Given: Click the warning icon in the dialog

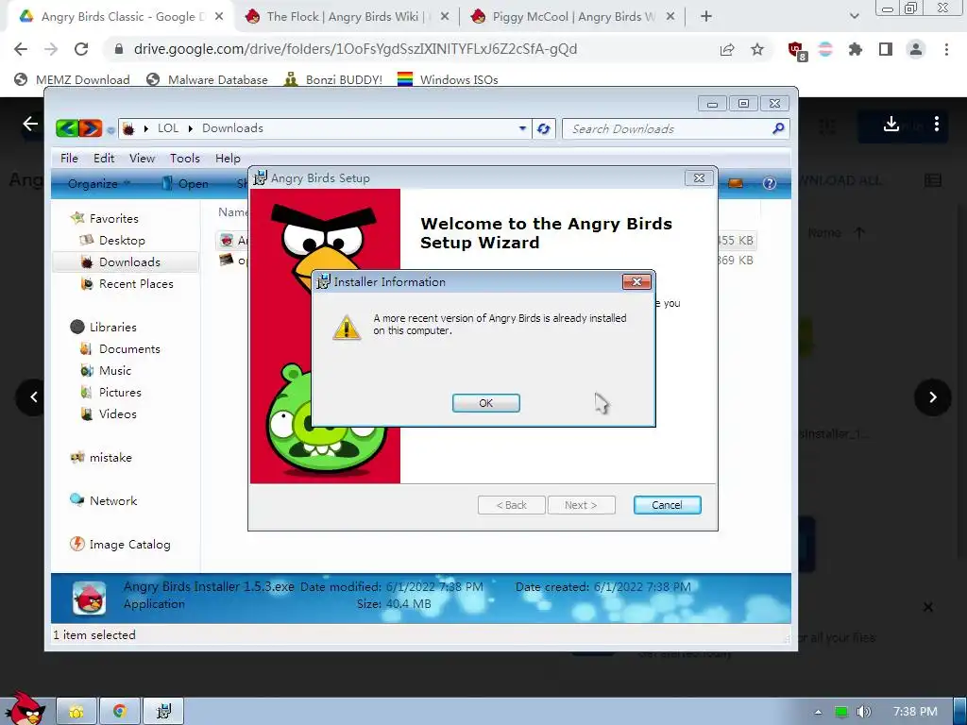Looking at the screenshot, I should pyautogui.click(x=347, y=328).
